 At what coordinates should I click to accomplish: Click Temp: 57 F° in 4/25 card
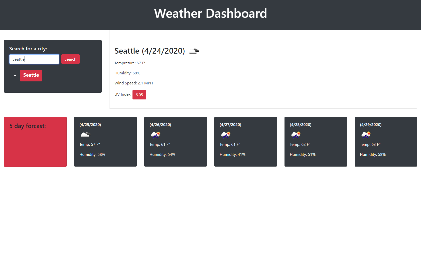click(90, 145)
